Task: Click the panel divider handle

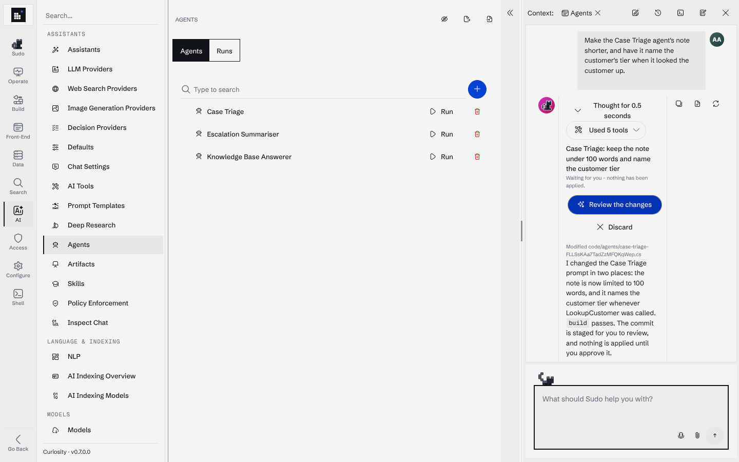Action: [521, 231]
